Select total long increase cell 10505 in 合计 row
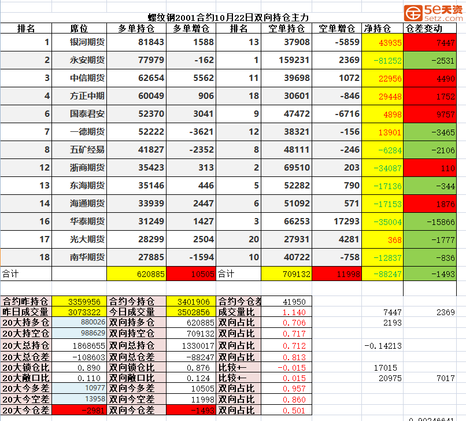The width and height of the screenshot is (466, 421). point(191,274)
